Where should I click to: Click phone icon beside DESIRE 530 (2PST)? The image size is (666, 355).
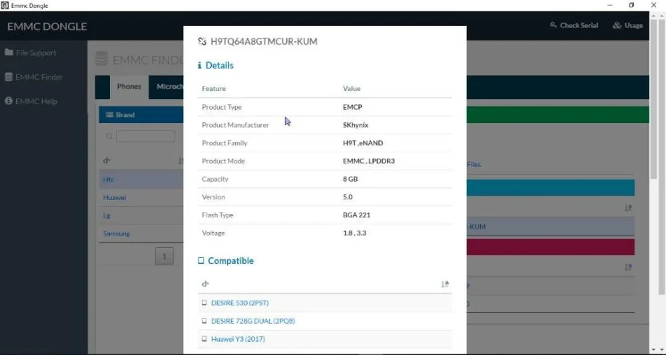(x=204, y=303)
